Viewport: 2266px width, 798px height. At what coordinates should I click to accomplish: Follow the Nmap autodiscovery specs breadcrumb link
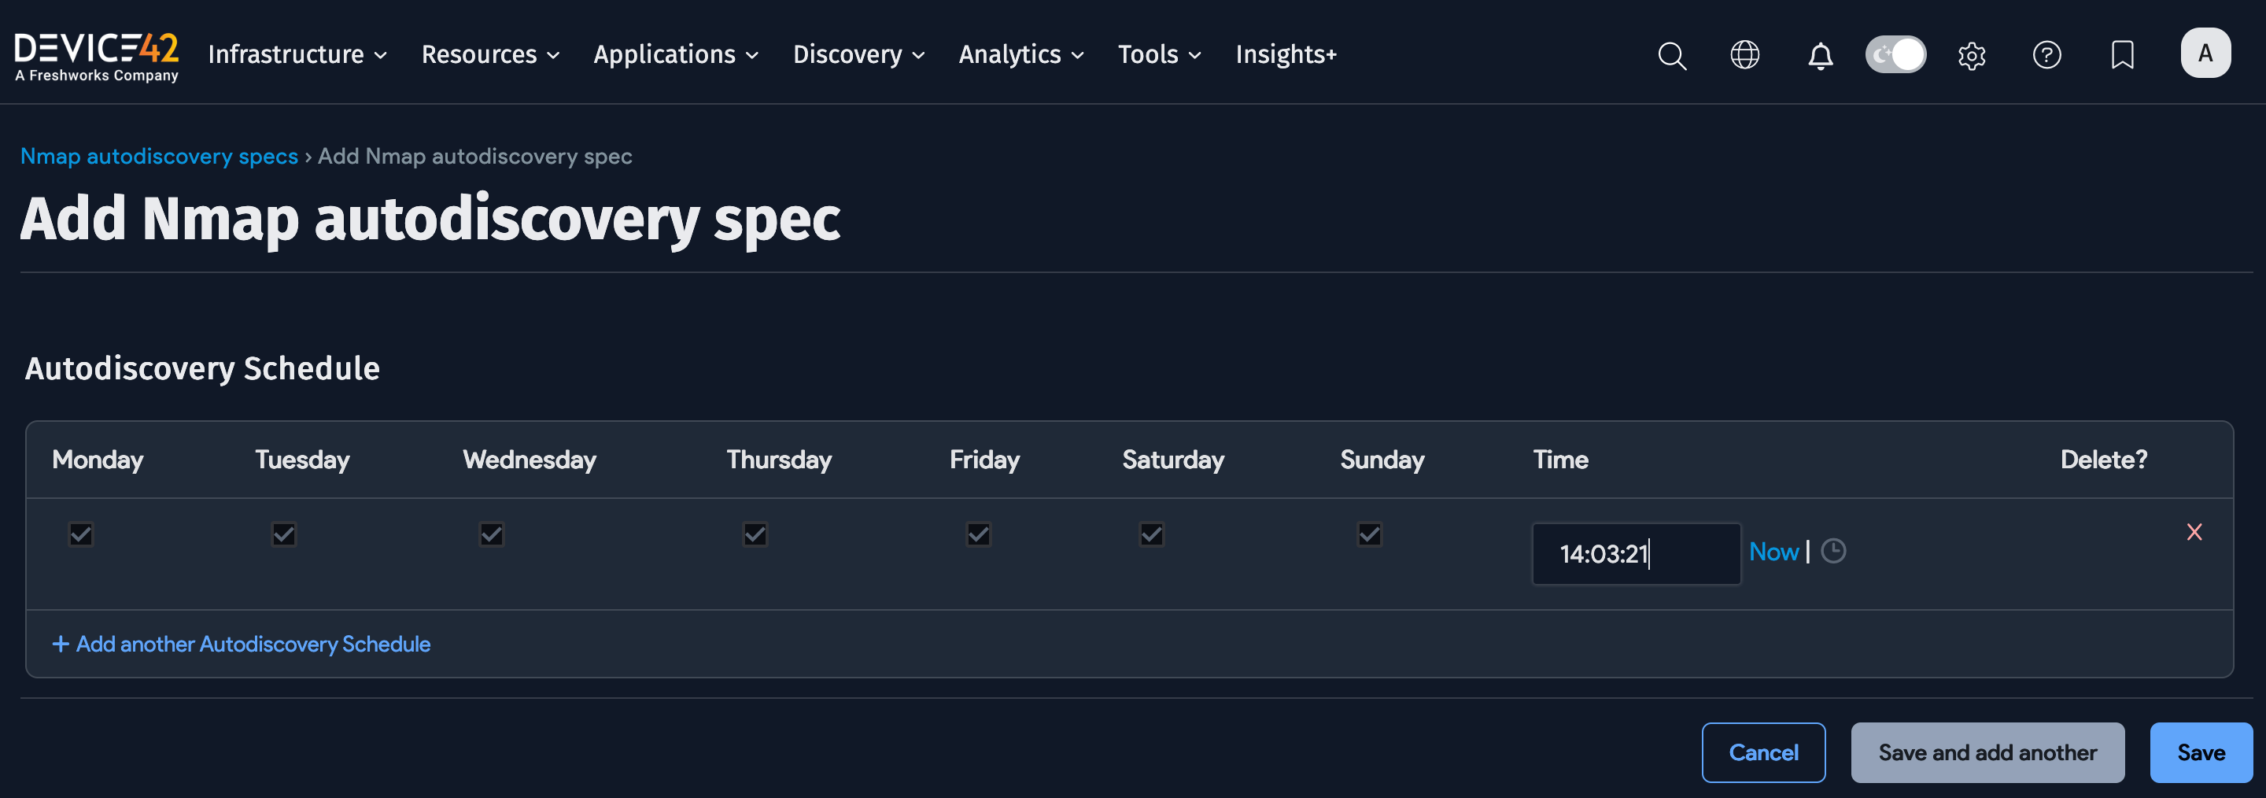click(158, 156)
